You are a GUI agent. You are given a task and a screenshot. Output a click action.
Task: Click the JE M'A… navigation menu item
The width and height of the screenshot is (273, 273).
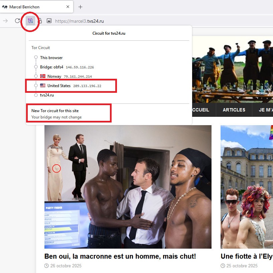[x=266, y=110]
